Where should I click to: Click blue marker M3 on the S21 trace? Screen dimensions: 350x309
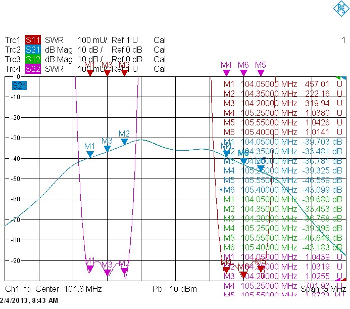[x=108, y=149]
